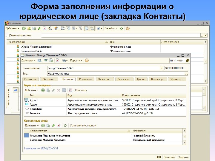Open the input-on-basis dropdown in Клиент toolbar
215x161 pixels.
pos(65,60)
